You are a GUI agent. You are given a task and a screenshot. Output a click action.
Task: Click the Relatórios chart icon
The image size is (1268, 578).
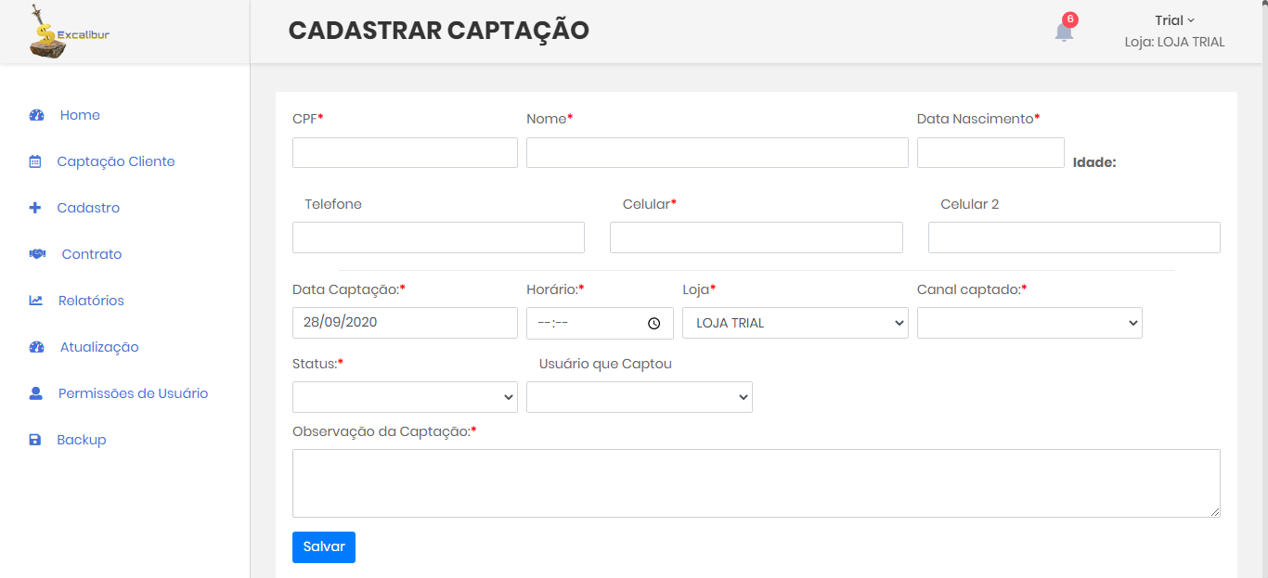pyautogui.click(x=36, y=302)
